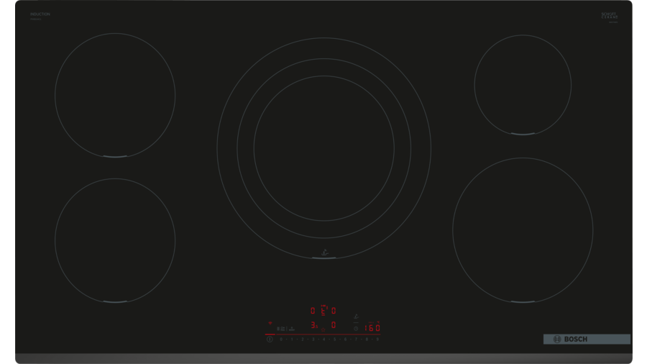The width and height of the screenshot is (647, 364).
Task: Tap the red Wi-Fi indicator icon
Action: 270,323
